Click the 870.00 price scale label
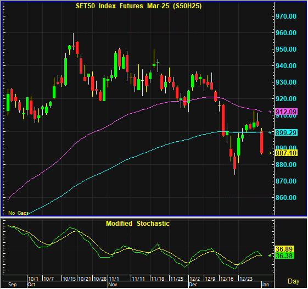308x289 pixels. point(286,181)
